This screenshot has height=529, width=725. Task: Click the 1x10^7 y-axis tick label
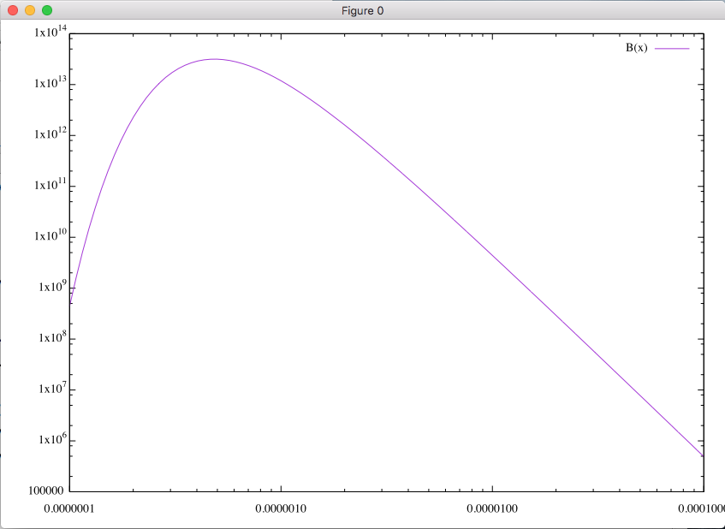(51, 389)
